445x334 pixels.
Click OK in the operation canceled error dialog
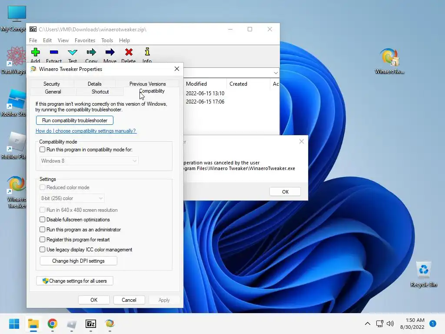285,192
